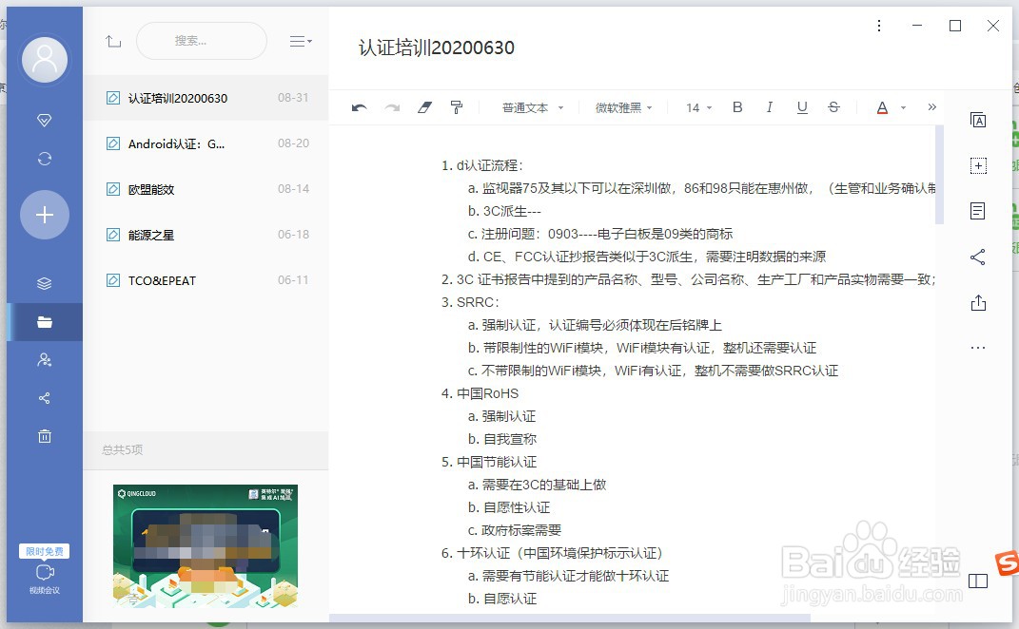The width and height of the screenshot is (1019, 629).
Task: Pick the font color swatch
Action: [x=883, y=107]
